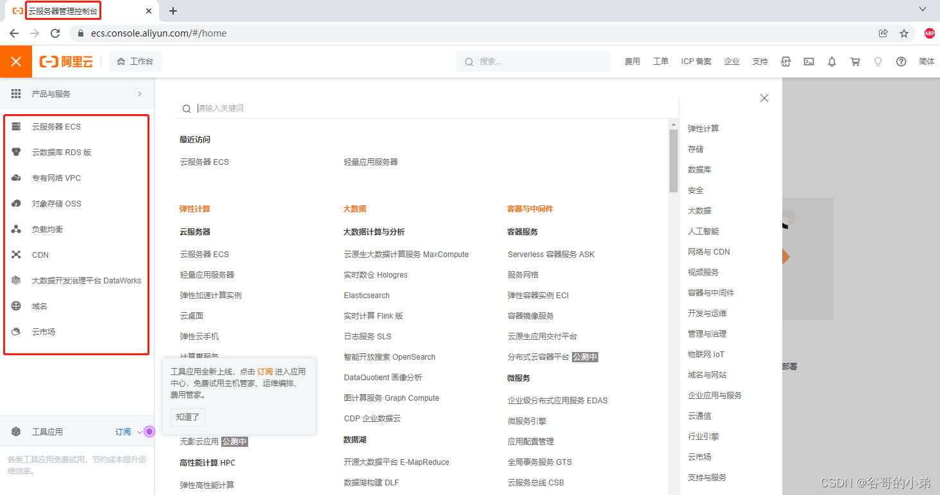Close the orange X menu button
Viewport: 940px width, 495px height.
[16, 62]
